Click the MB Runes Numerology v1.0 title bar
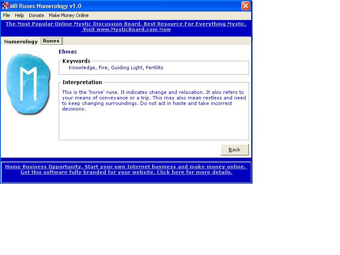 click(x=127, y=6)
